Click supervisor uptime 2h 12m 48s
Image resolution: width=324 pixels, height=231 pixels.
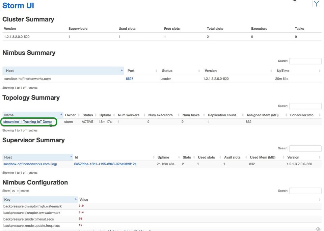[165, 164]
